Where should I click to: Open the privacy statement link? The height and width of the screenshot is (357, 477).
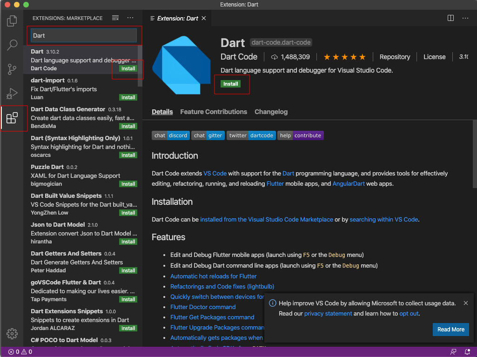click(328, 313)
